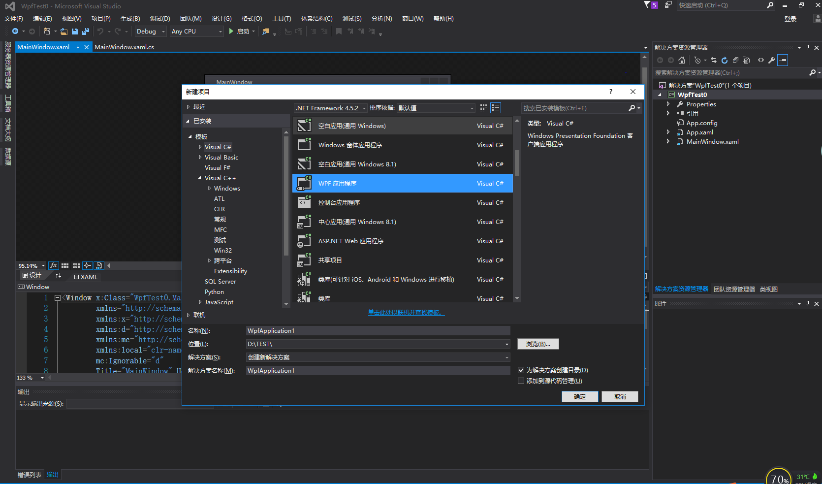Switch to the Error List tab
The width and height of the screenshot is (822, 484).
click(x=30, y=475)
